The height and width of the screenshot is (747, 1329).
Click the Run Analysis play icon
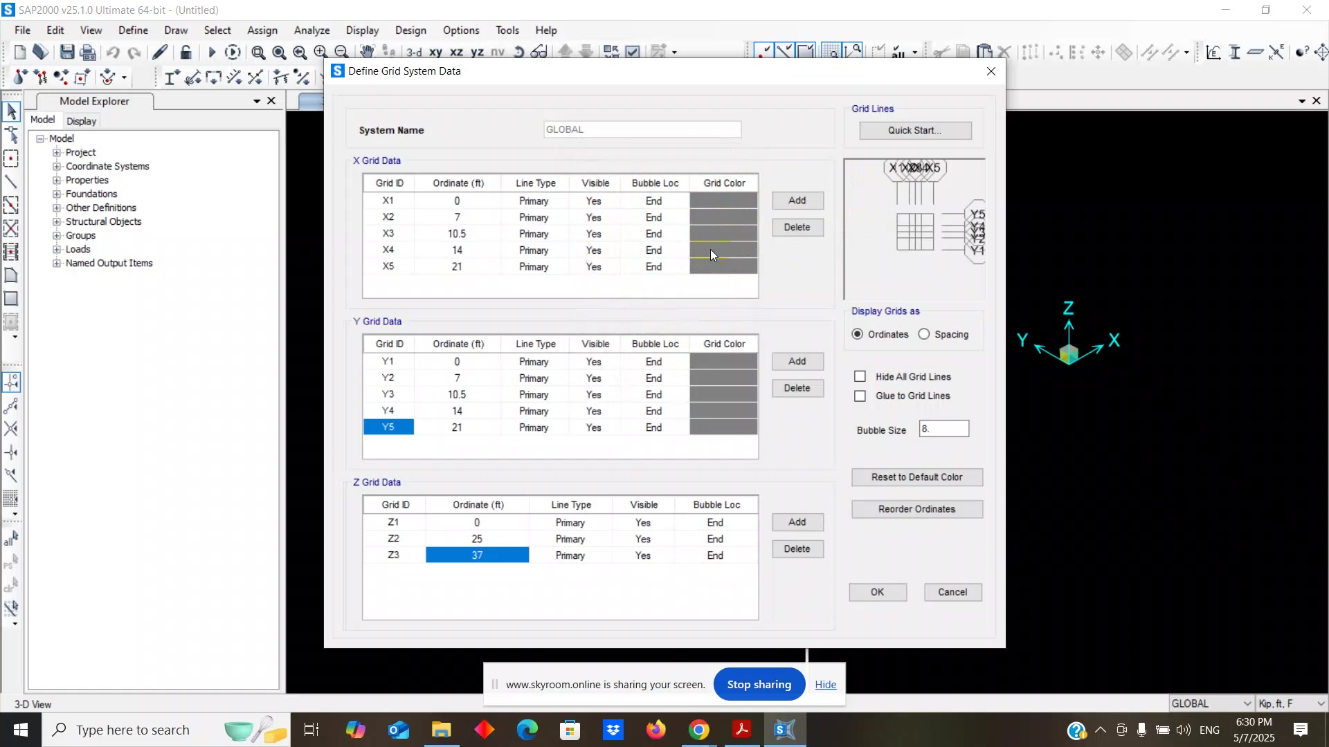pos(212,52)
